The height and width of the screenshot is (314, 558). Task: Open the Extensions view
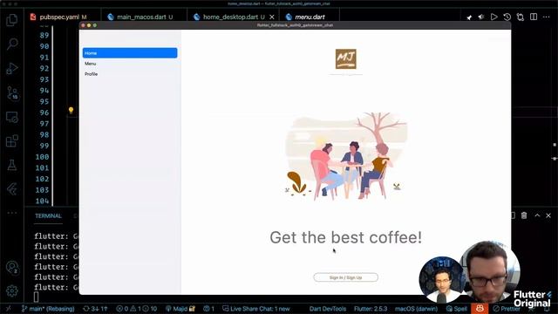point(11,141)
